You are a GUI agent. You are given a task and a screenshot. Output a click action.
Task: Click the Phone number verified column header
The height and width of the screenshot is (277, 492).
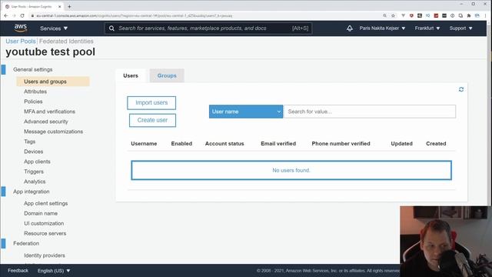[341, 144]
